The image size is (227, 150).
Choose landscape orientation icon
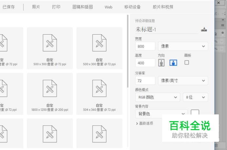173,63
